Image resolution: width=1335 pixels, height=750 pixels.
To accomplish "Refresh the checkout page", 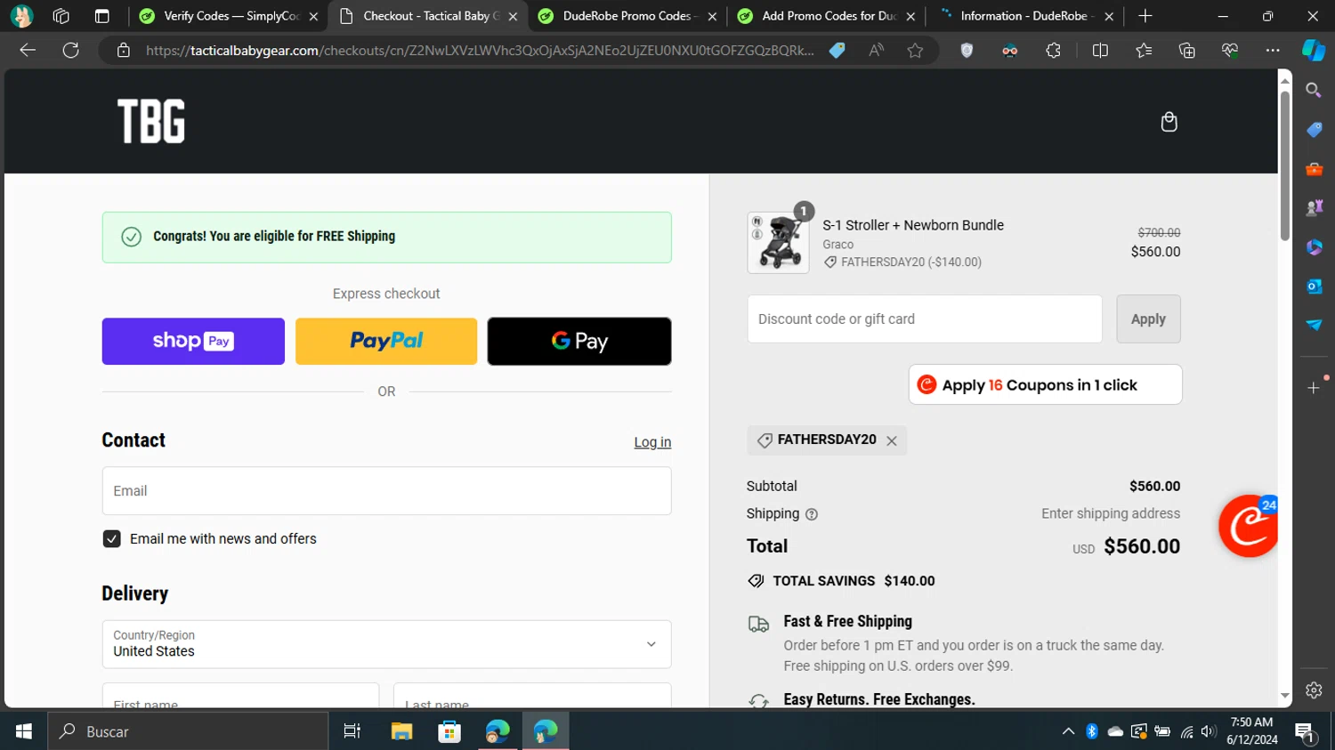I will click(71, 51).
